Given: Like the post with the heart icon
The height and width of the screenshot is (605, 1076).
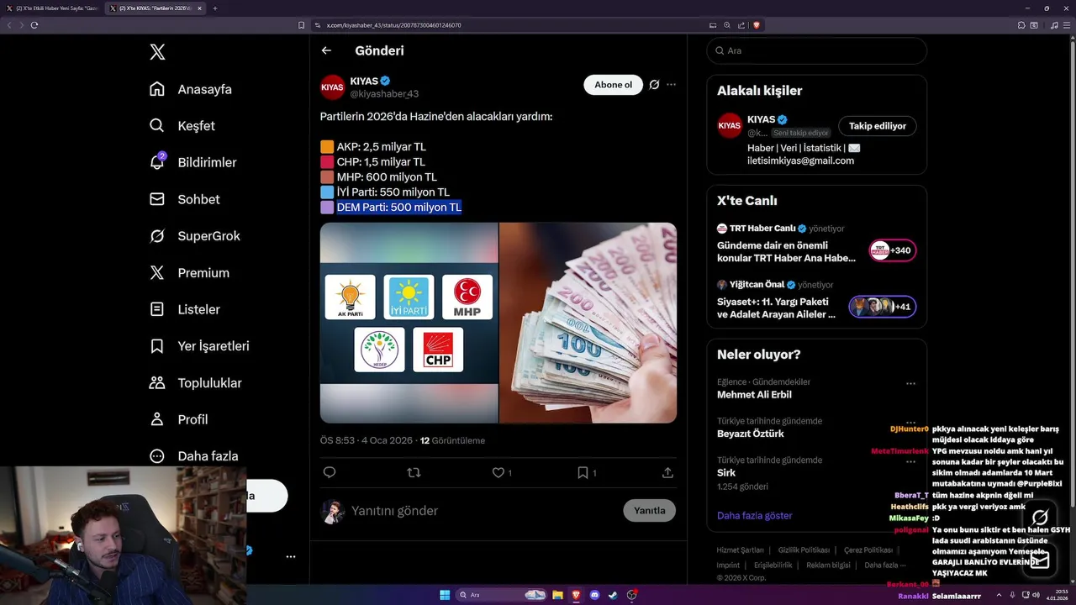Looking at the screenshot, I should click(498, 473).
